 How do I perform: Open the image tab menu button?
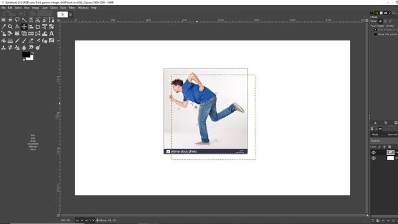click(x=70, y=14)
